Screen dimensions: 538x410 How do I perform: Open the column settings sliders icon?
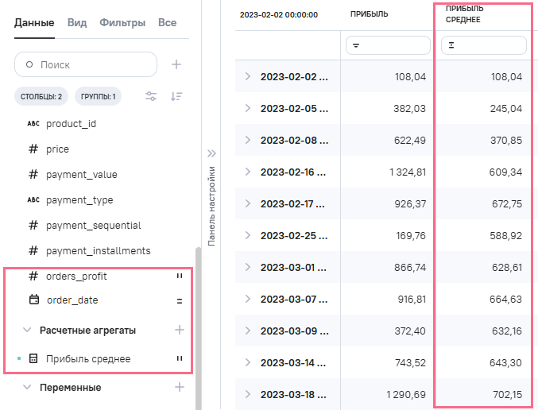pyautogui.click(x=151, y=97)
